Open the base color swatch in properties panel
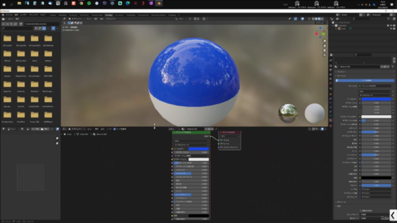This screenshot has width=397, height=223. (377, 99)
